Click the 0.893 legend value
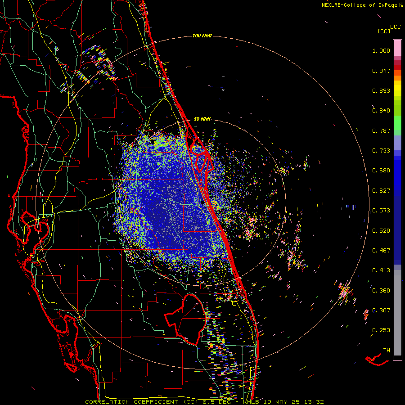 coord(381,90)
